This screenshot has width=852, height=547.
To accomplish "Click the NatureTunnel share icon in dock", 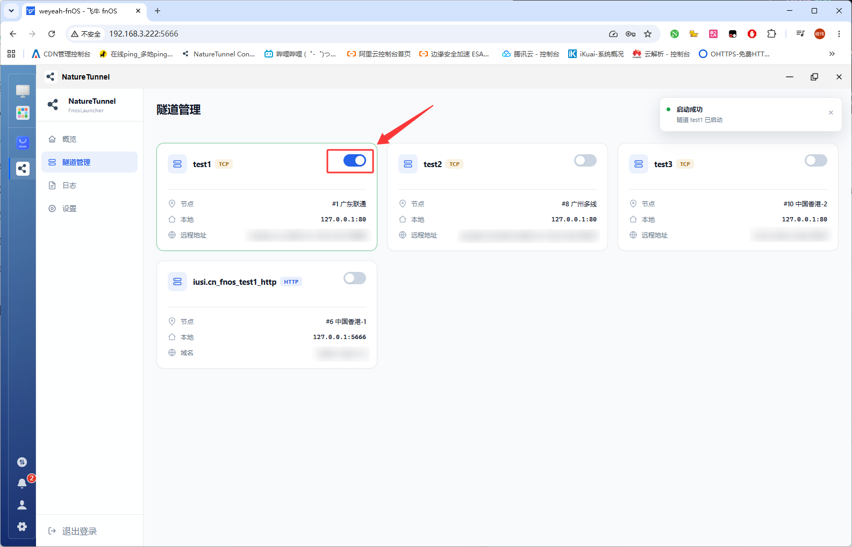I will [x=23, y=169].
